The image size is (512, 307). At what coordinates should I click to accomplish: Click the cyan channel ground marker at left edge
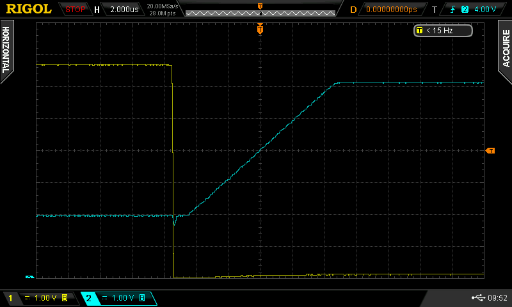tap(29, 278)
